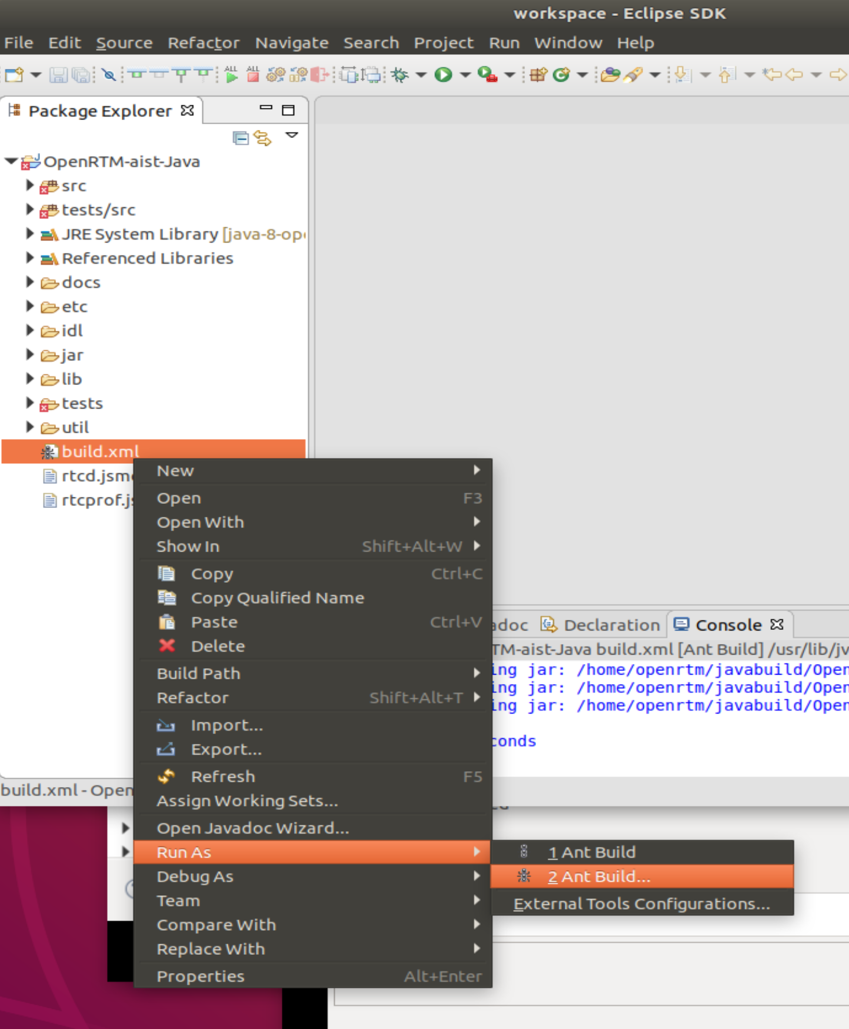This screenshot has width=849, height=1029.
Task: Click Collapse All in Package Explorer
Action: (x=241, y=138)
